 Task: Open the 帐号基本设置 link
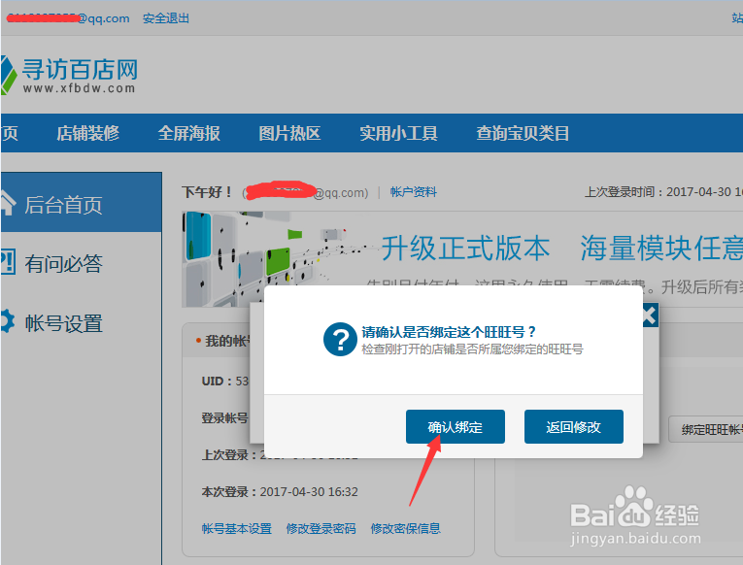236,528
